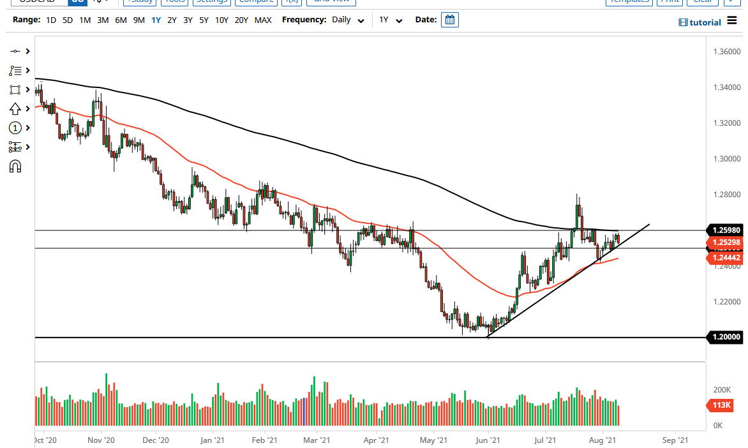Click the red 1.24442 price label
Image resolution: width=748 pixels, height=448 pixels.
(x=725, y=258)
